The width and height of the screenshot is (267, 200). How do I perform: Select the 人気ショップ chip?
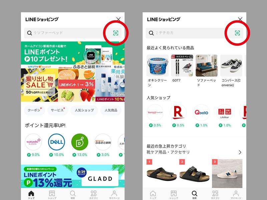(84, 110)
